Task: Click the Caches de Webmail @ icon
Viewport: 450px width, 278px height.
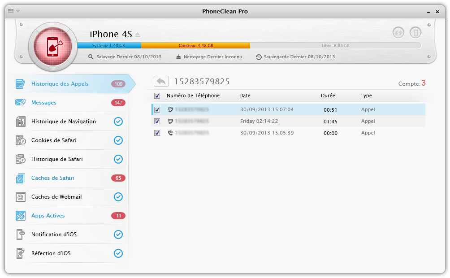Action: (x=20, y=197)
